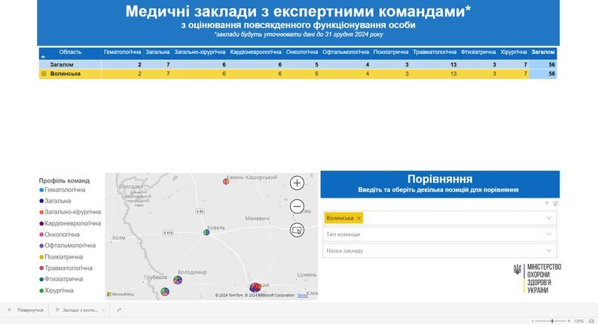This screenshot has width=598, height=324.
Task: Click the filter icon above comparison slicer
Action: tap(547, 204)
